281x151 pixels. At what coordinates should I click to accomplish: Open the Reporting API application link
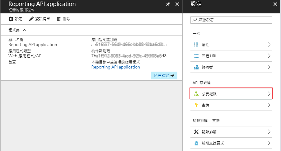[x=115, y=67]
